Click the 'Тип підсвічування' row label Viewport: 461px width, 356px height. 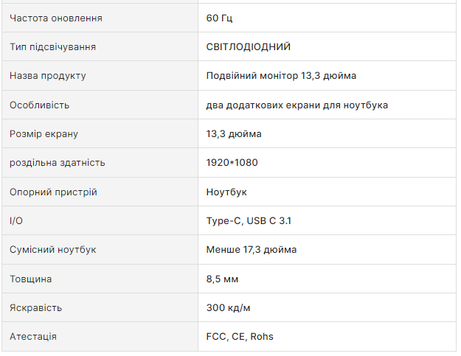click(52, 47)
